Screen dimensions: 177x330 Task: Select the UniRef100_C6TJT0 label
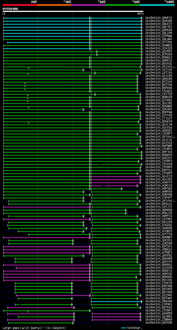point(159,207)
